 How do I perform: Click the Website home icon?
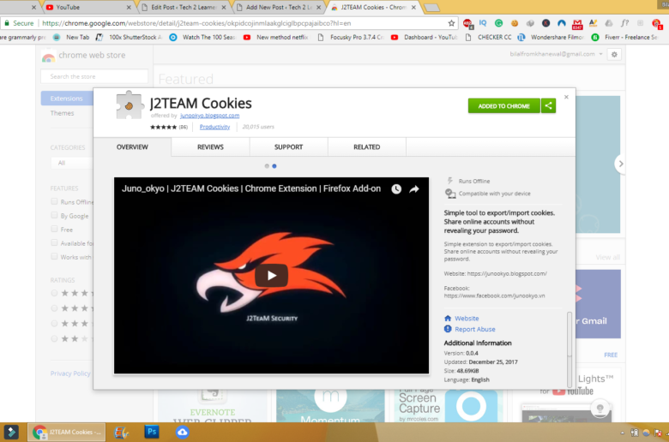(448, 319)
